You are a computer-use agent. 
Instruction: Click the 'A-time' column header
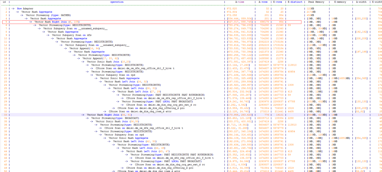click(x=240, y=2)
